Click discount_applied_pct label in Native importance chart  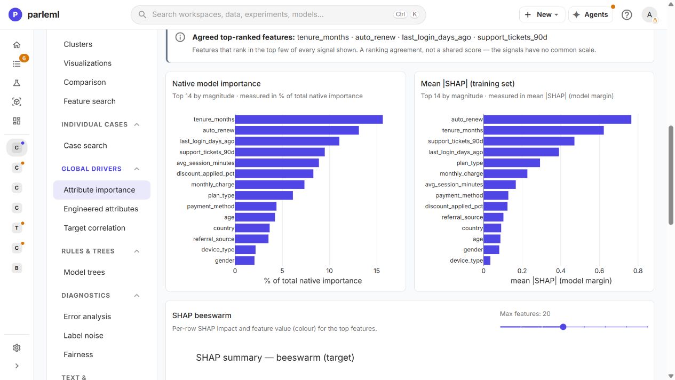pos(205,173)
